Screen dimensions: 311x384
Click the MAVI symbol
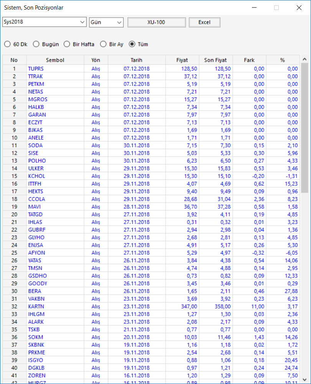click(34, 207)
